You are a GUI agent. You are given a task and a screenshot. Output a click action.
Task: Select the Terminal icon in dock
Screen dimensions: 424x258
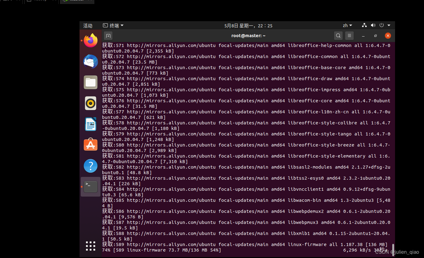point(91,187)
